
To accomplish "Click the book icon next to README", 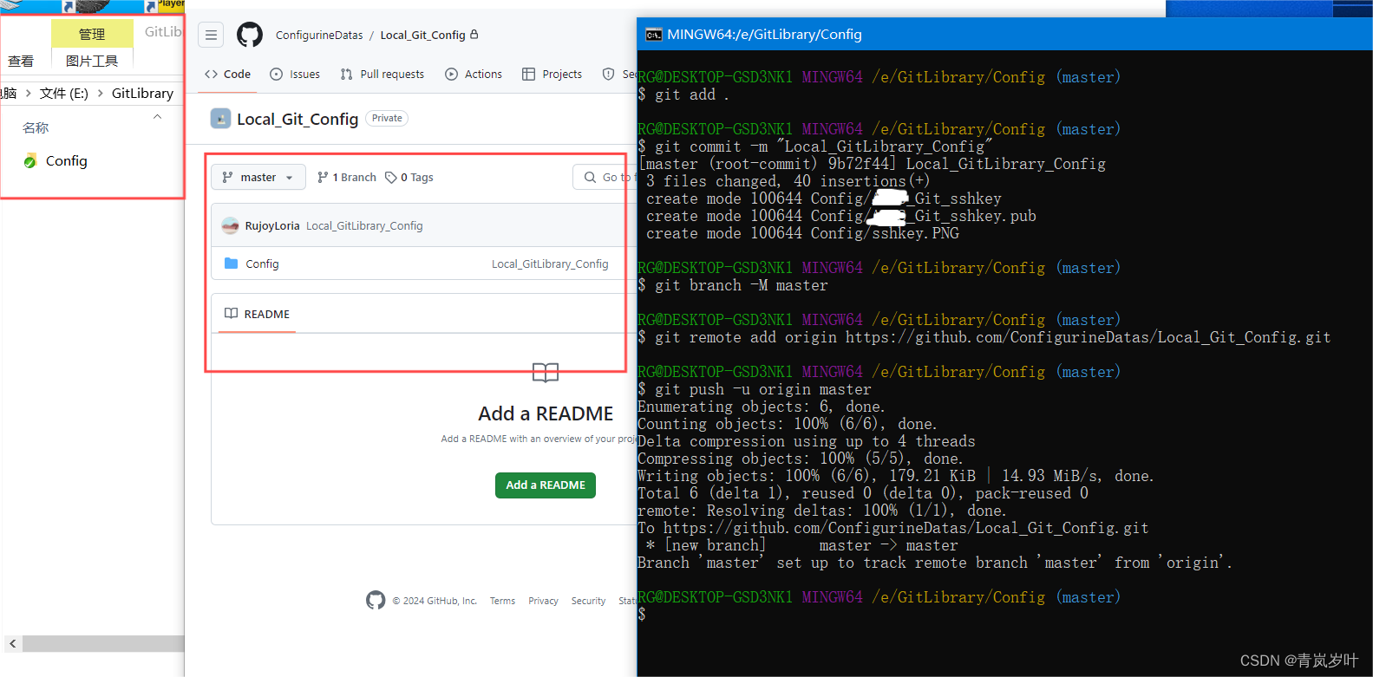I will coord(231,314).
